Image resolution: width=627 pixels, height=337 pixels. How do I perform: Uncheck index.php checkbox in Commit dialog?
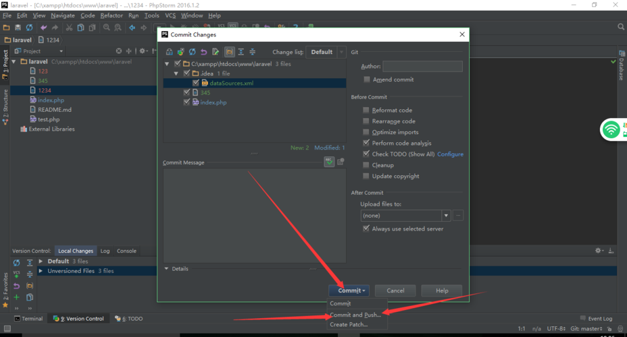(x=186, y=102)
